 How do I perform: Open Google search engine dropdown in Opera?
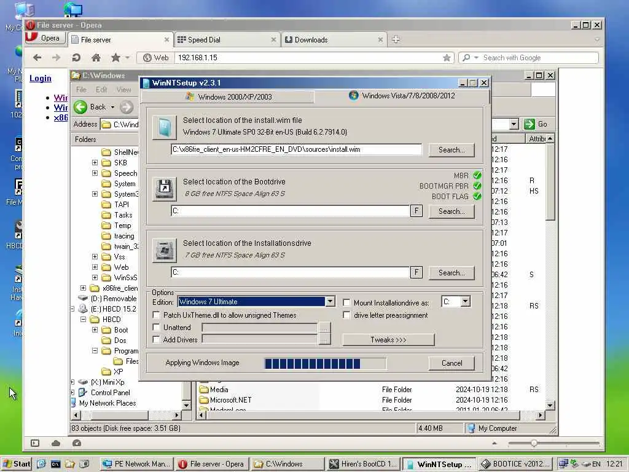(x=476, y=58)
